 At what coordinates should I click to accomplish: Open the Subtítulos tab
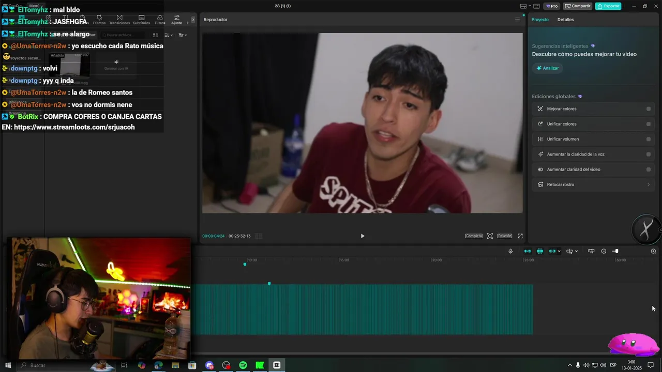click(x=141, y=20)
